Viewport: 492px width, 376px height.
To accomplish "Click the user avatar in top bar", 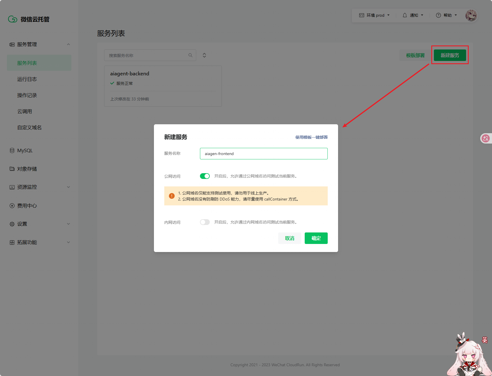I will 471,15.
